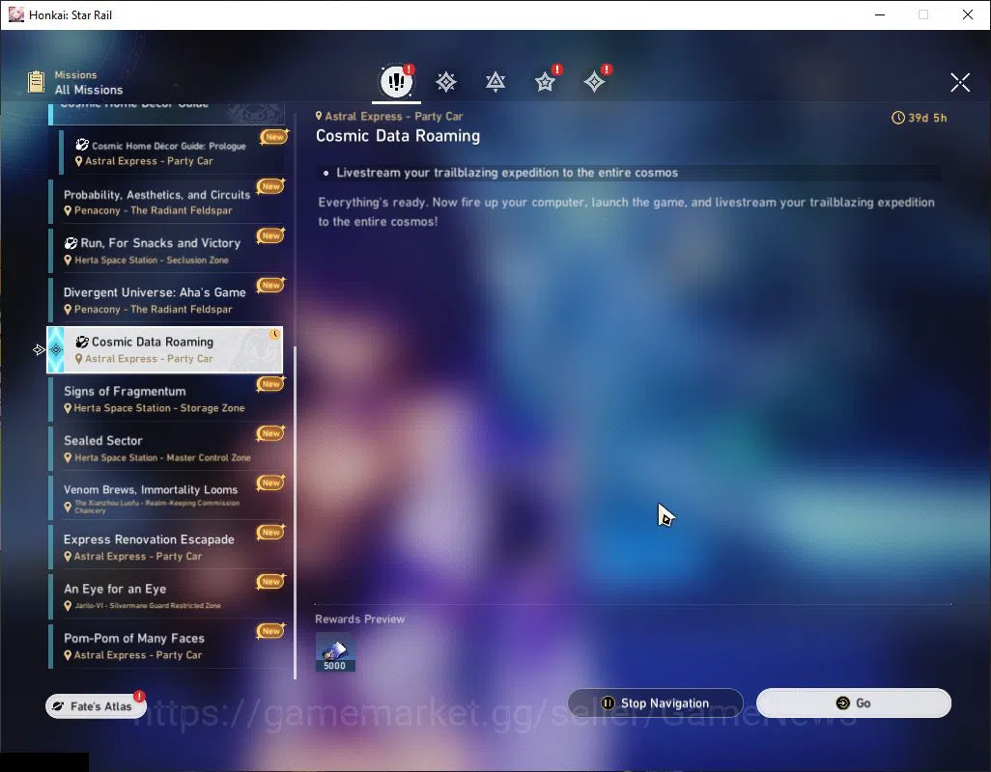Click New badge on Venom Brews mission
This screenshot has height=772, width=991.
[x=271, y=482]
